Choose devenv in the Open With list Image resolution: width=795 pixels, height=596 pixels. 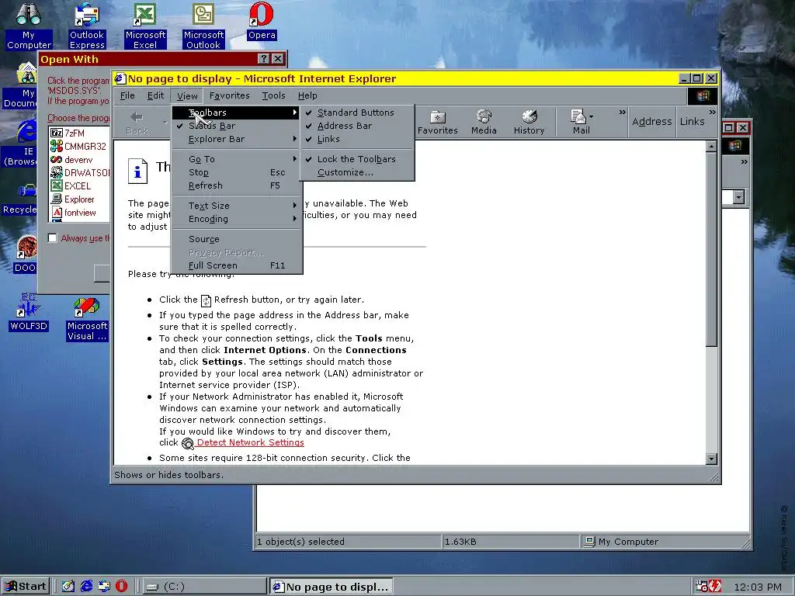click(x=72, y=160)
